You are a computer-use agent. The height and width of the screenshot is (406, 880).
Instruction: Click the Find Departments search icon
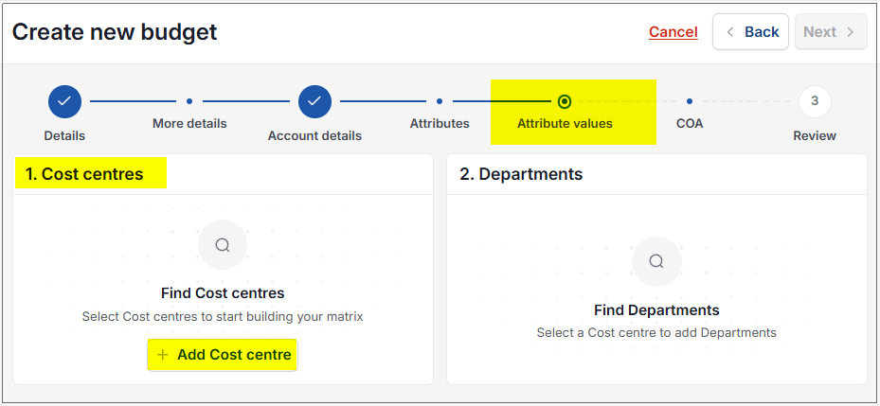(656, 261)
